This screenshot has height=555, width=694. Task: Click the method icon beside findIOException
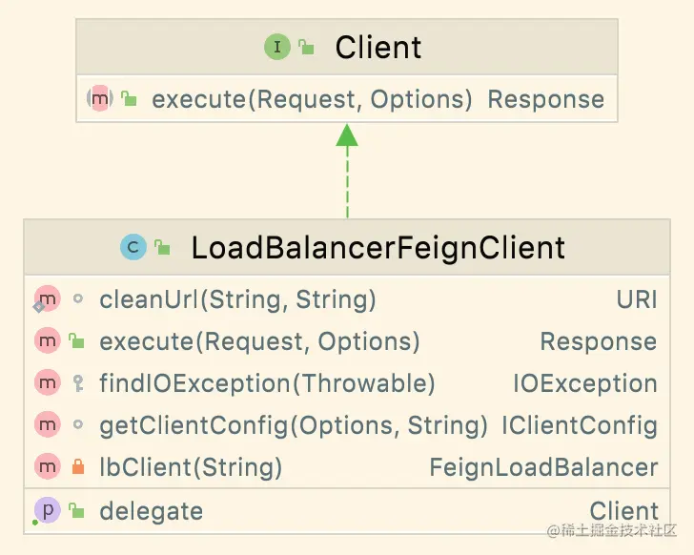47,383
